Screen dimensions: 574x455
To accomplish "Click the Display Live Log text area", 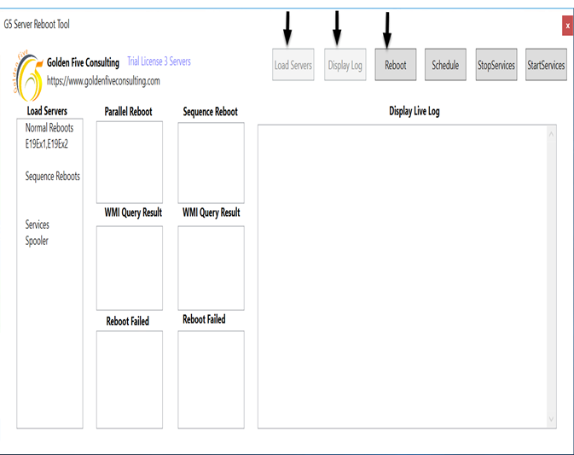I will click(x=401, y=273).
